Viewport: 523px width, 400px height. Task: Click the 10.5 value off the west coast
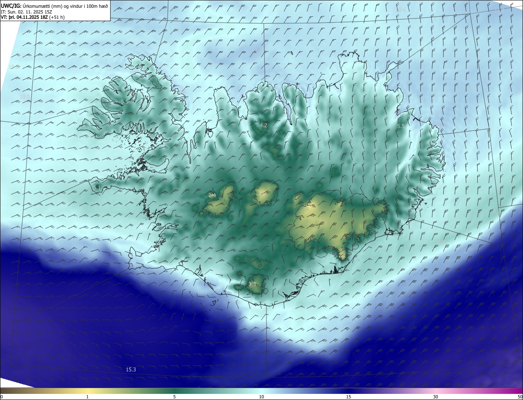(x=25, y=97)
